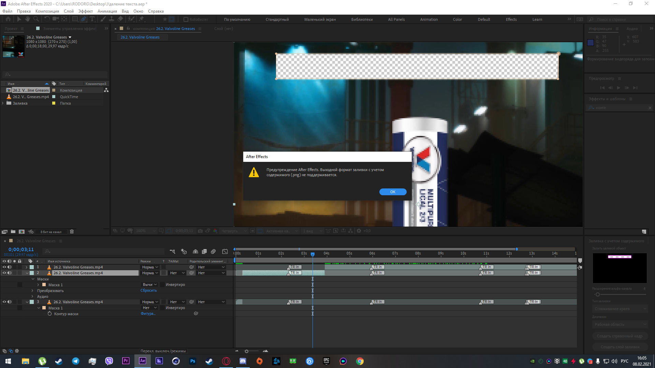The image size is (655, 368).
Task: Open the Файл menu
Action: [x=7, y=11]
